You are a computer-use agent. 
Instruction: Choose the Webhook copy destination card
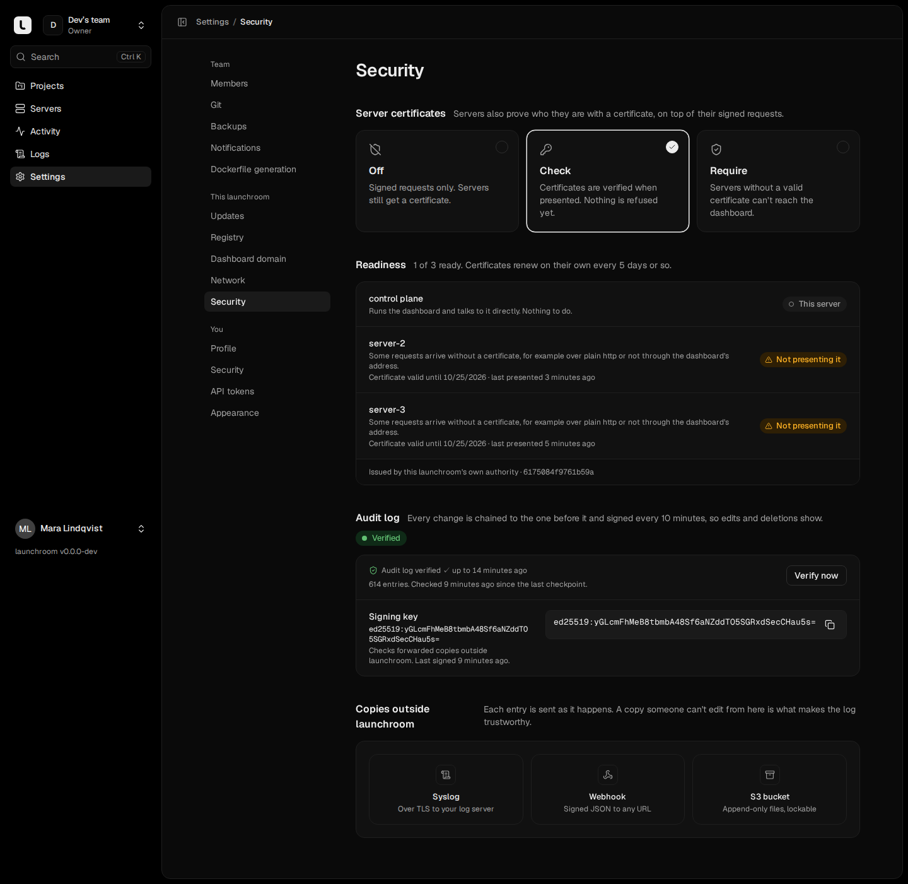608,789
